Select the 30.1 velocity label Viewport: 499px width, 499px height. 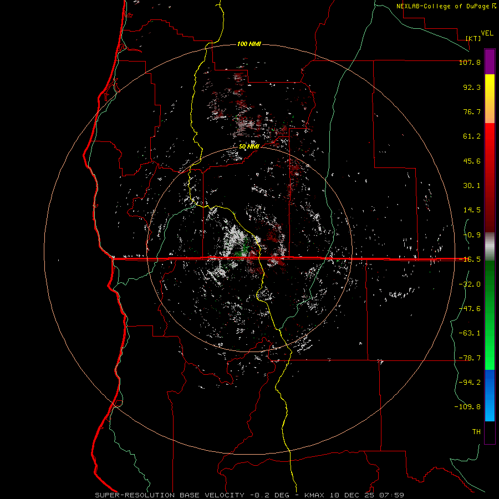pos(472,186)
